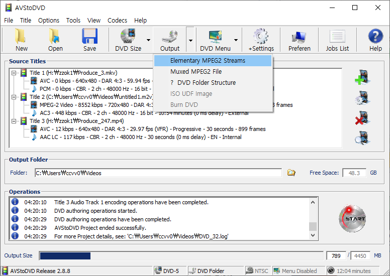390x276 pixels.
Task: Click the Operations log scrollbar thumb
Action: click(x=313, y=226)
